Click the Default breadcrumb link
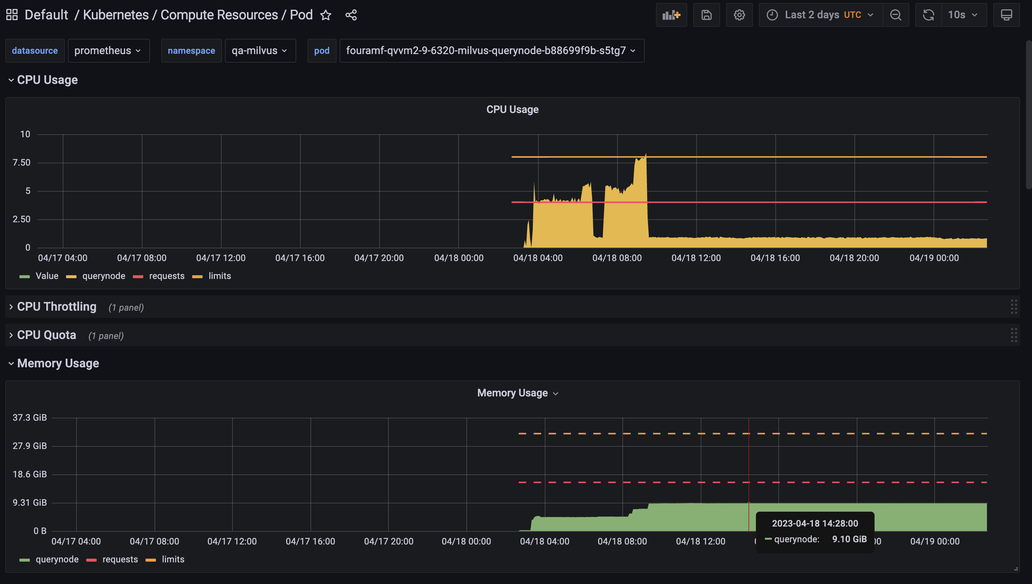This screenshot has width=1032, height=584. click(46, 15)
